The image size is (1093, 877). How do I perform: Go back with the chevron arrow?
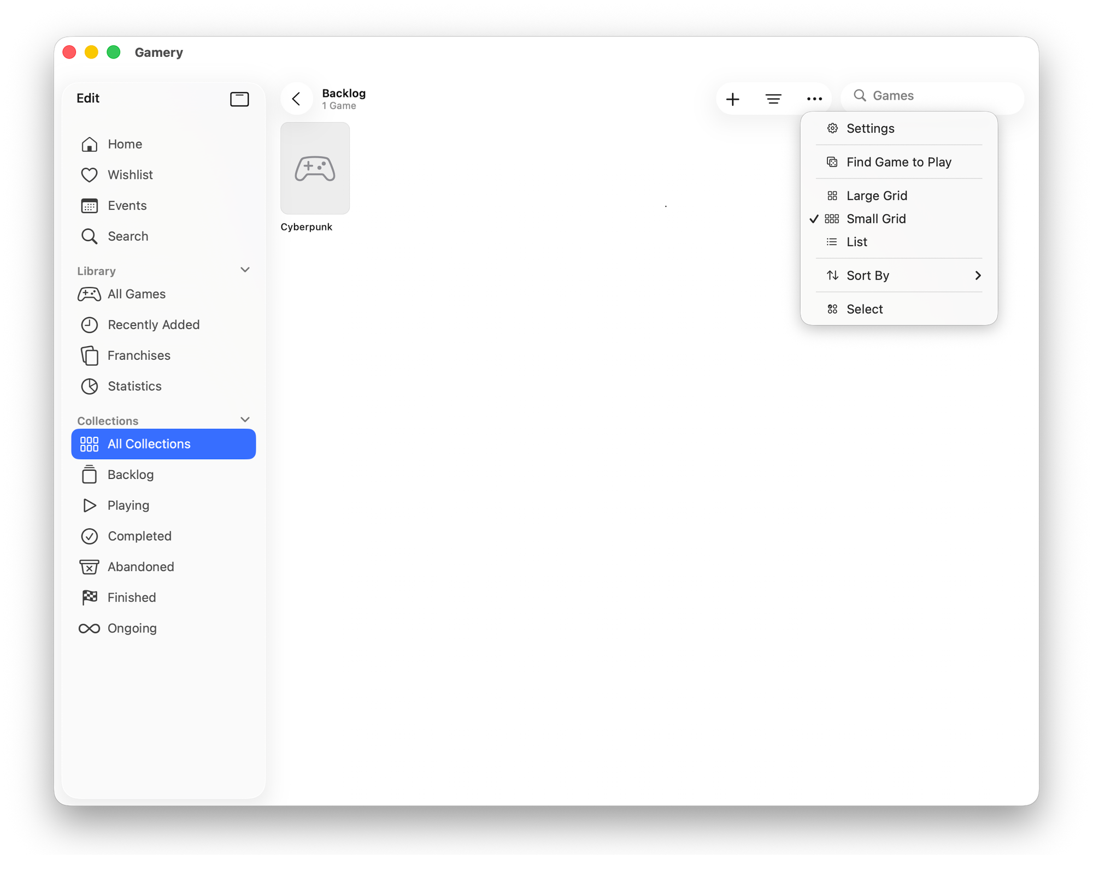(x=297, y=99)
